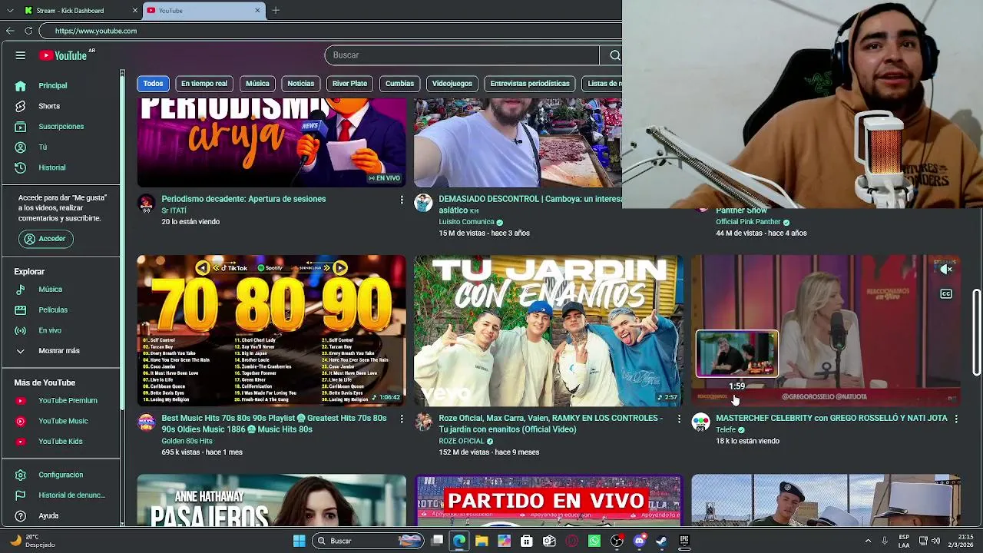The image size is (983, 553).
Task: Open Best Music Hits 70s 80s 90s title
Action: click(274, 423)
